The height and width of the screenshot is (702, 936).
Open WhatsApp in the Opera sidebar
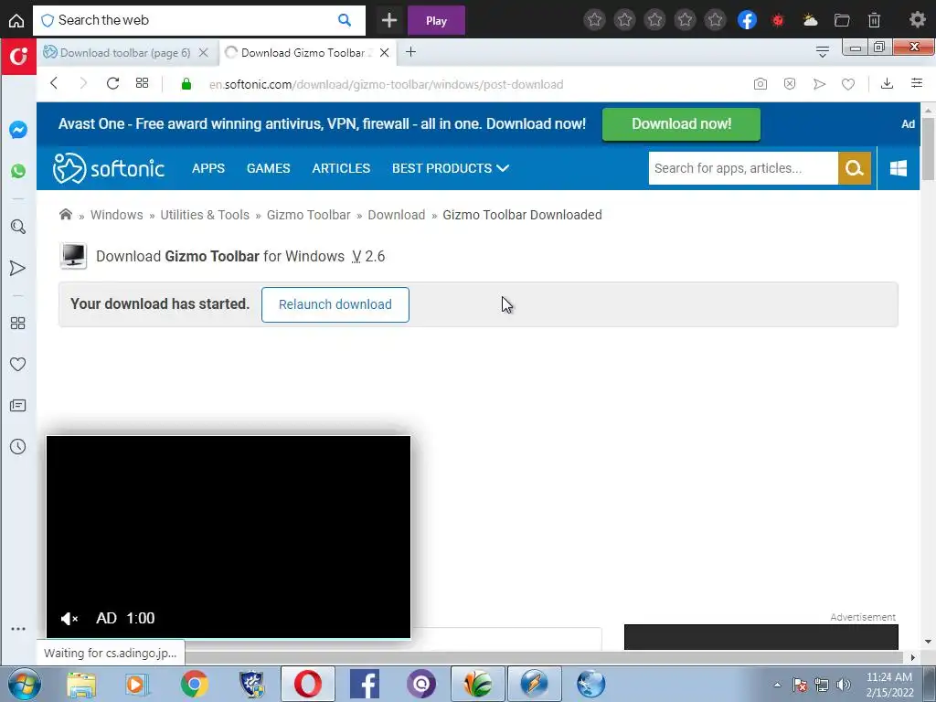tap(18, 171)
